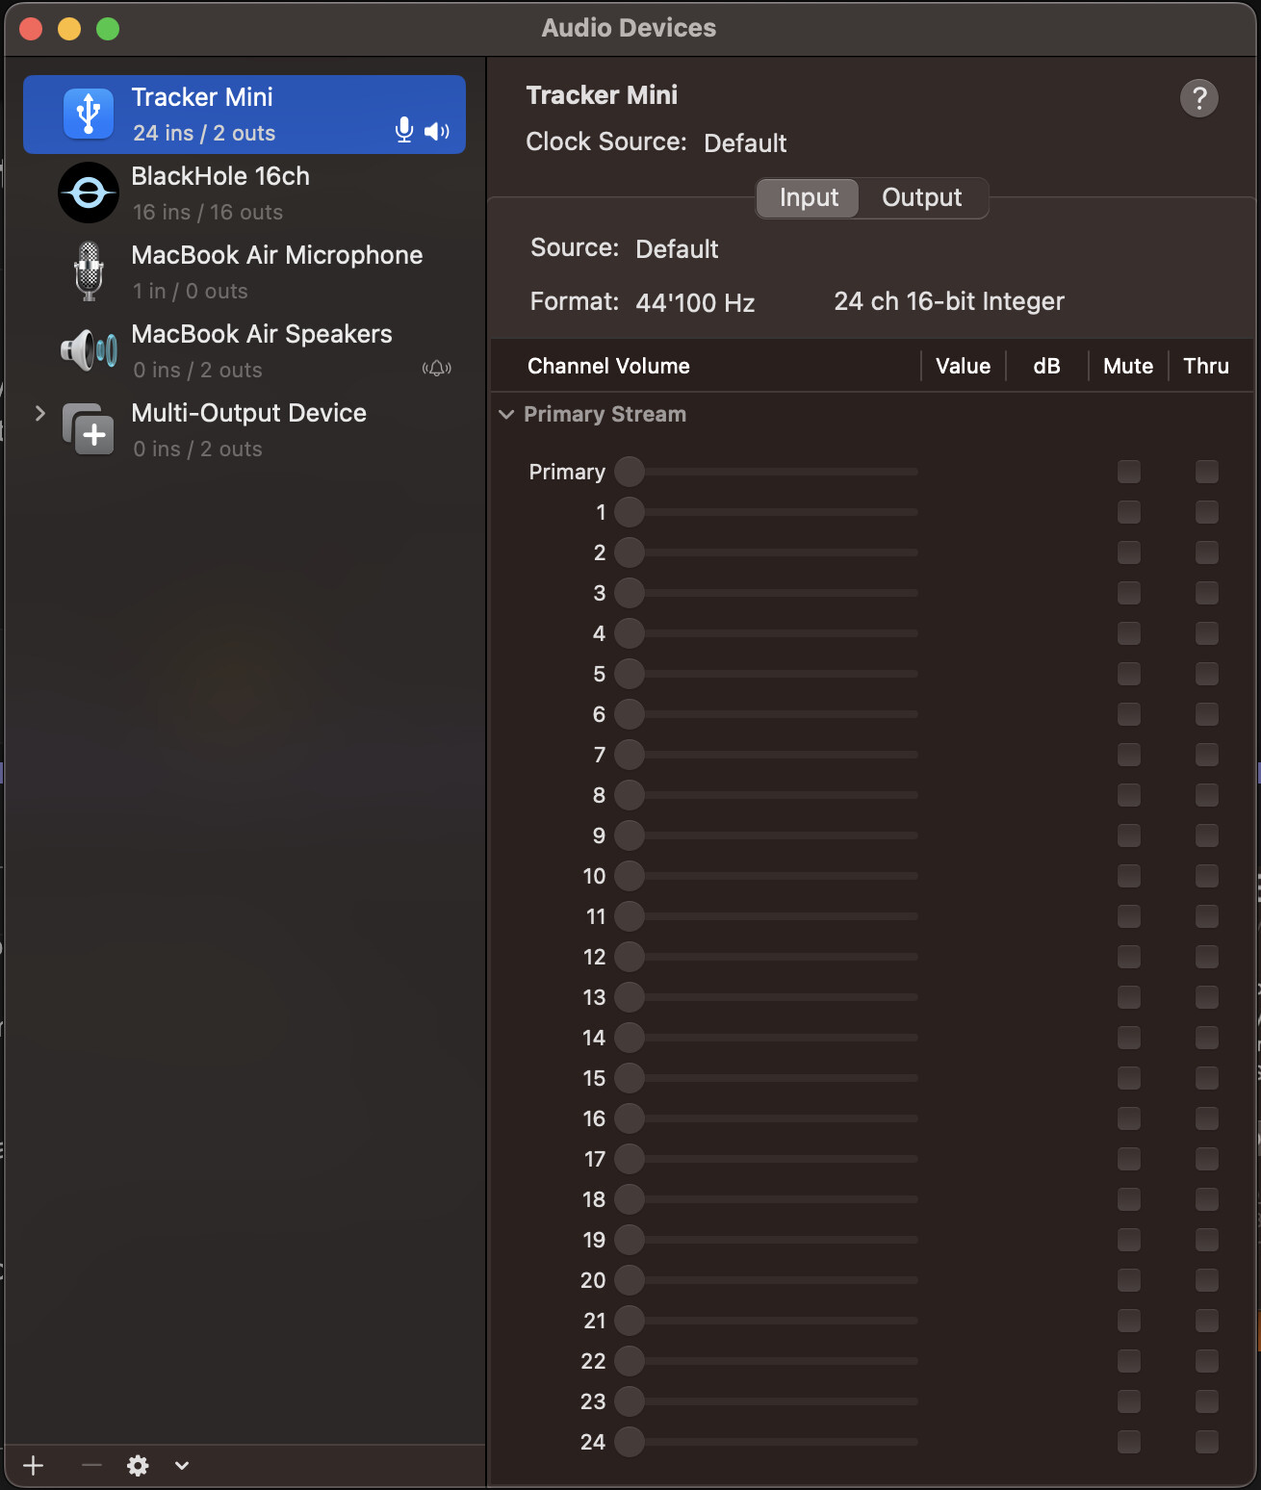Click the Primary channel volume slider knob

pyautogui.click(x=630, y=472)
